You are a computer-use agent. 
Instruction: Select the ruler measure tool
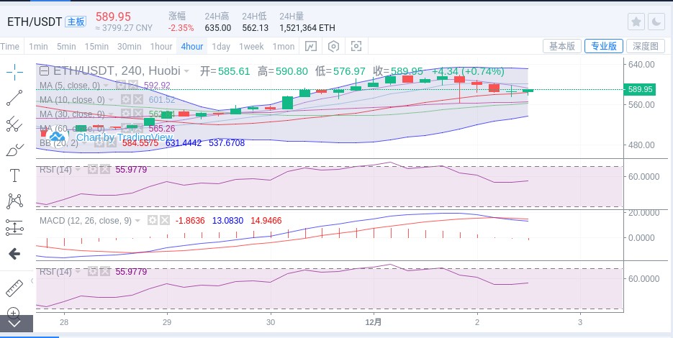[14, 288]
